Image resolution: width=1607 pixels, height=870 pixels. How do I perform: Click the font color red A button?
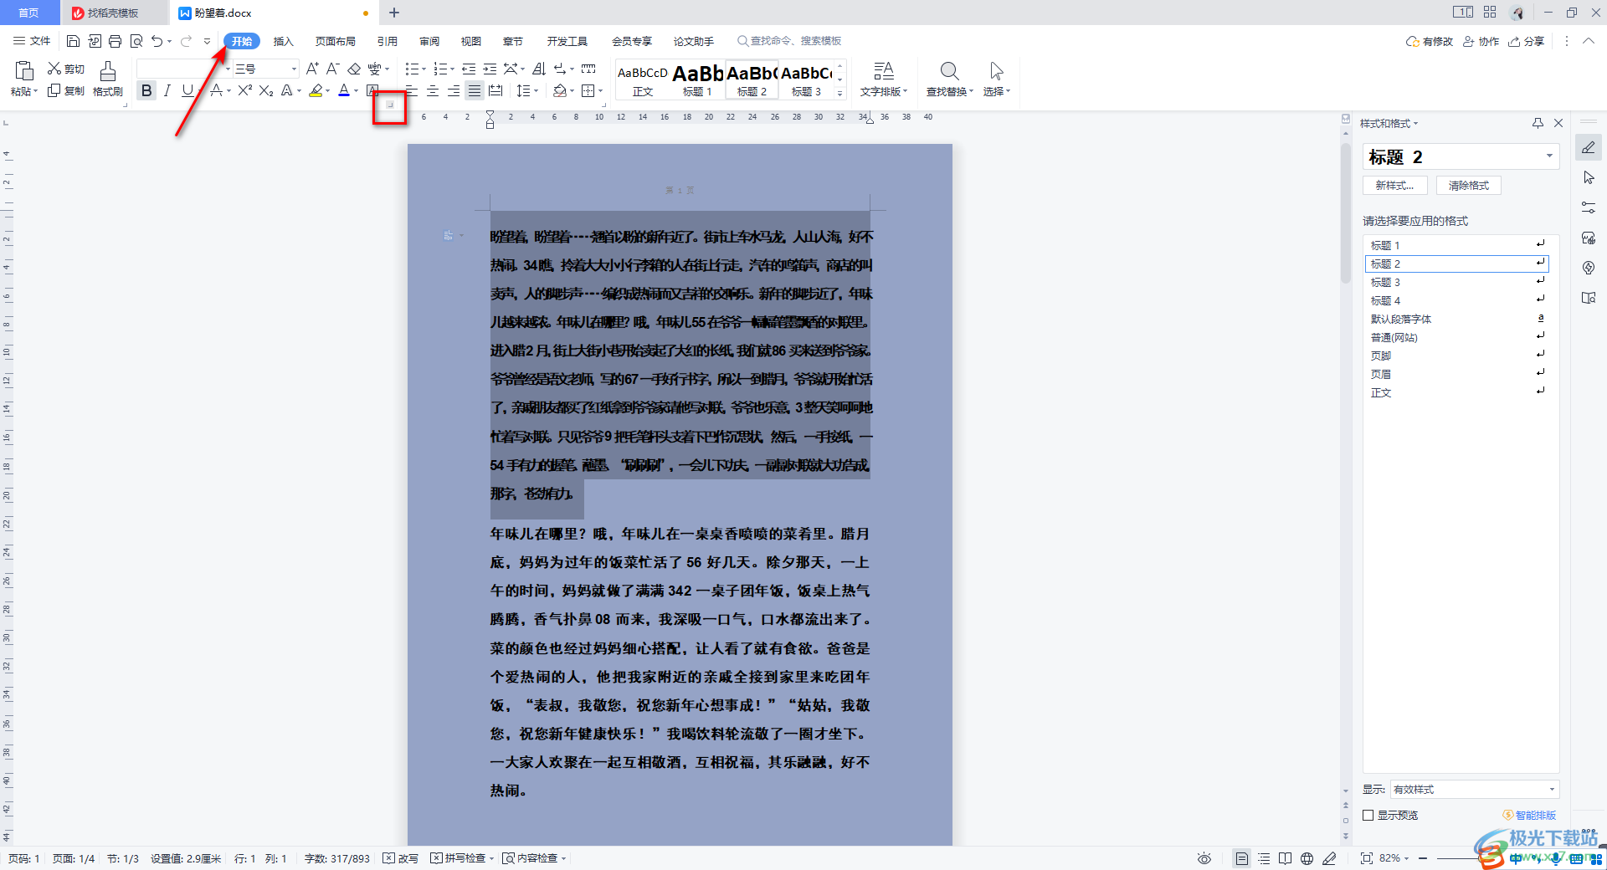(343, 90)
